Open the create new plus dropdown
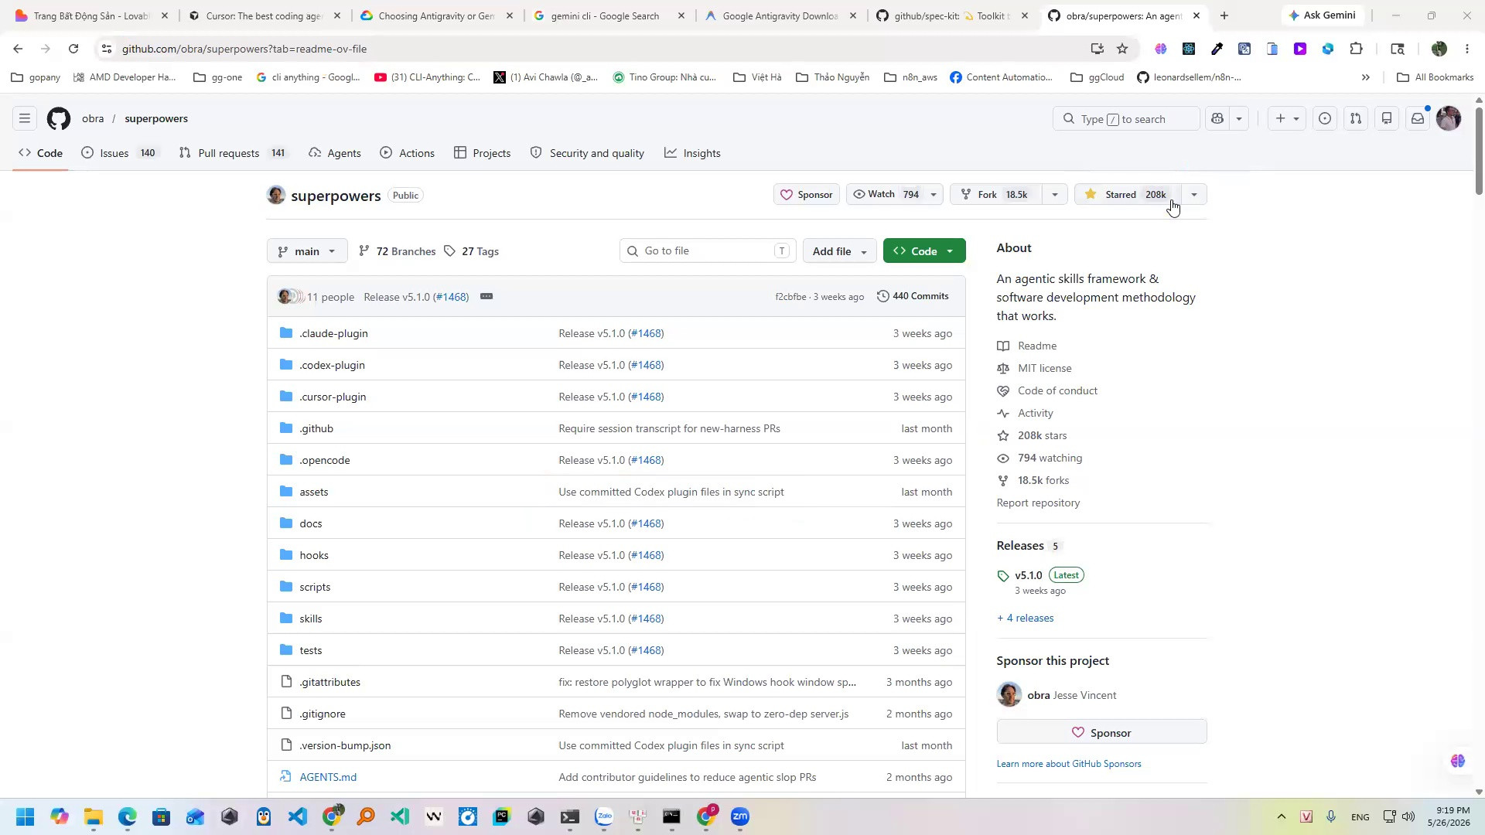Image resolution: width=1485 pixels, height=835 pixels. click(x=1287, y=119)
